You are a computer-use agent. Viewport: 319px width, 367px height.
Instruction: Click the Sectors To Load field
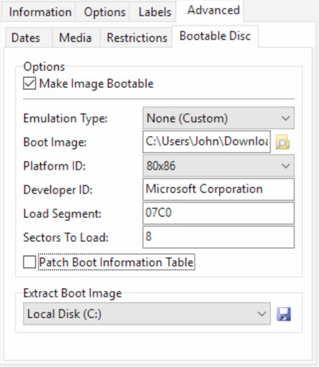tap(218, 237)
